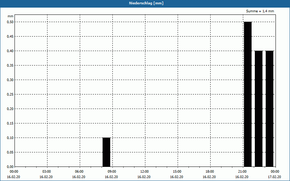Screen dimensions: 290x181
Task: Choose the 21:00 time label
Action: [243, 172]
